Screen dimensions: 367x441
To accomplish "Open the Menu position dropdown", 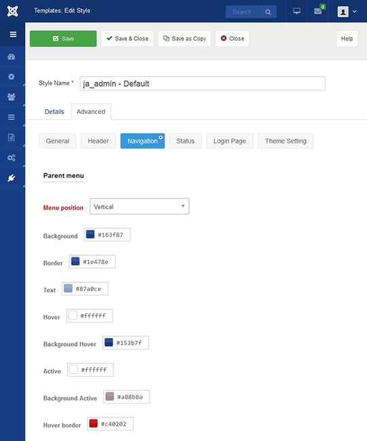I will [139, 206].
